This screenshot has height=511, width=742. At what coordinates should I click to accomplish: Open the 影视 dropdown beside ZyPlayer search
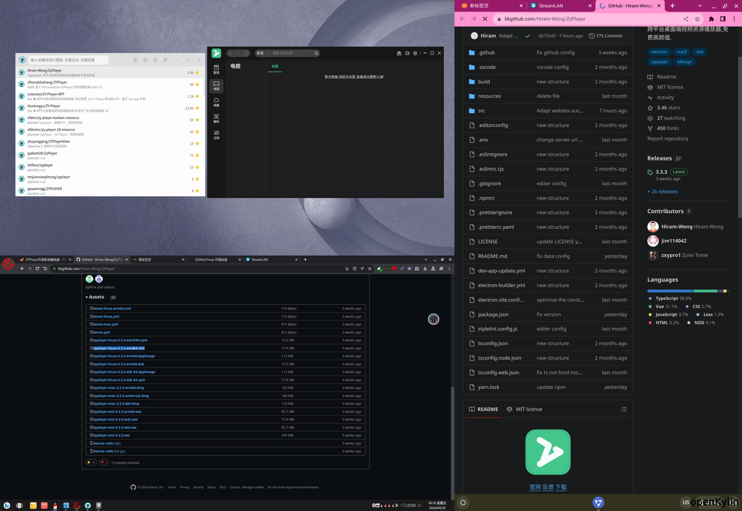[262, 53]
